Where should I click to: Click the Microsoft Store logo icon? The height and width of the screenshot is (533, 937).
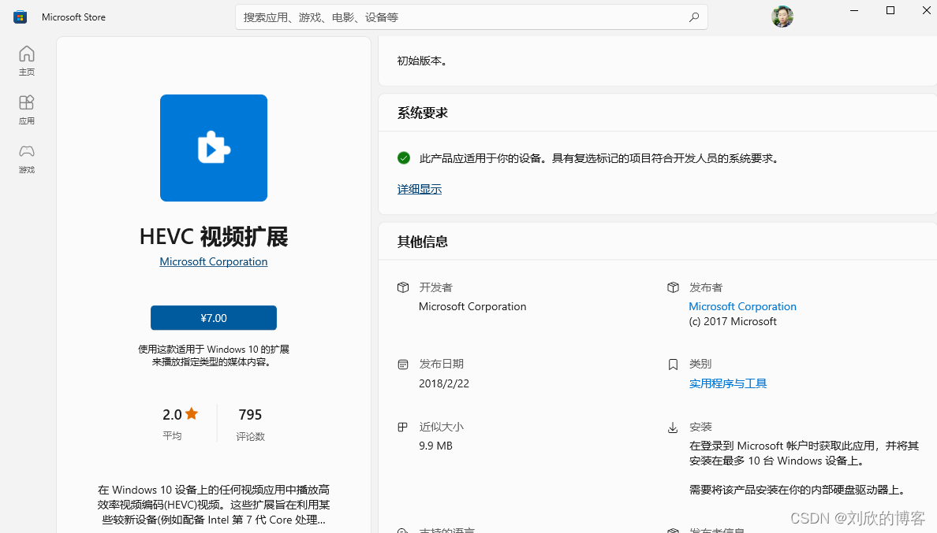pyautogui.click(x=19, y=16)
